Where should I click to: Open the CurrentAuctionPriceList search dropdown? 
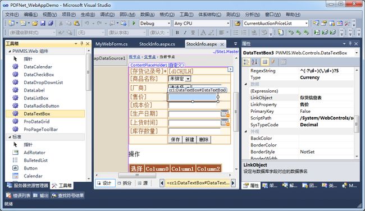[x=307, y=23]
